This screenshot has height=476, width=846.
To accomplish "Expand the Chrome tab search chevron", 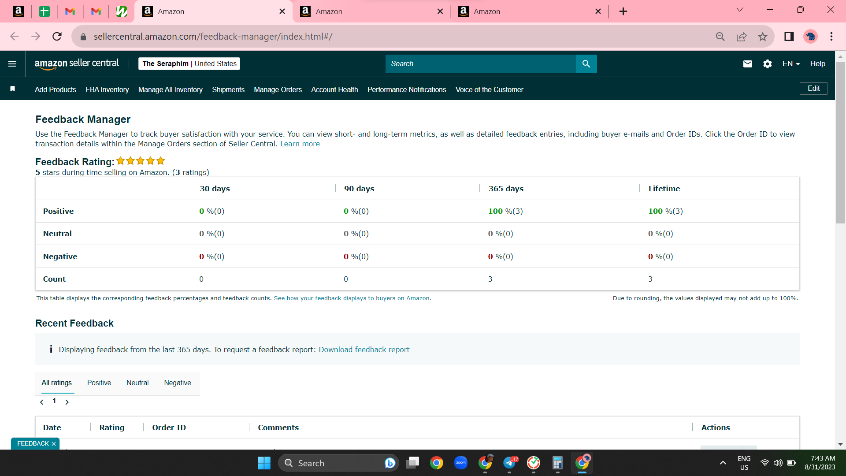I will click(x=740, y=10).
